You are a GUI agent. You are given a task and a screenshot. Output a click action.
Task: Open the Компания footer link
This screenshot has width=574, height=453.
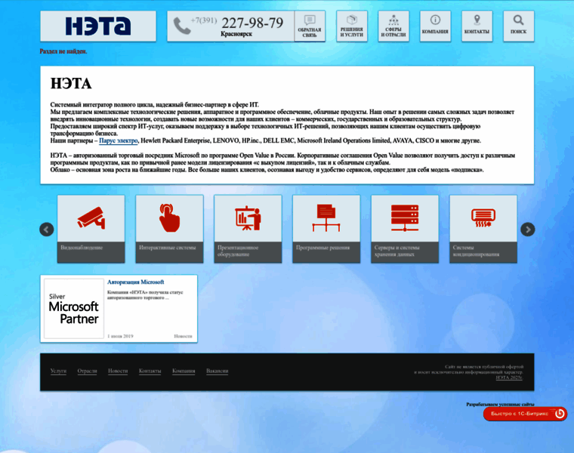[184, 371]
